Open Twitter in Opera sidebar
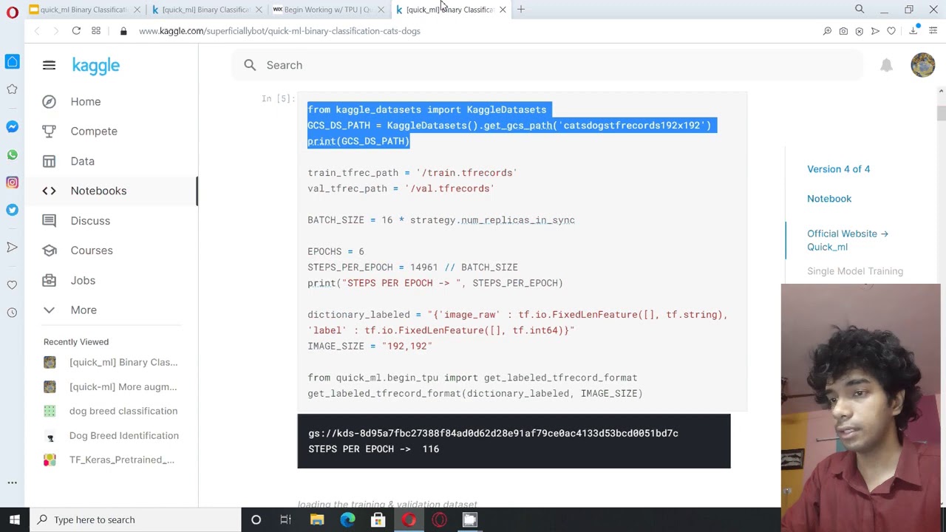Image resolution: width=946 pixels, height=532 pixels. point(12,210)
